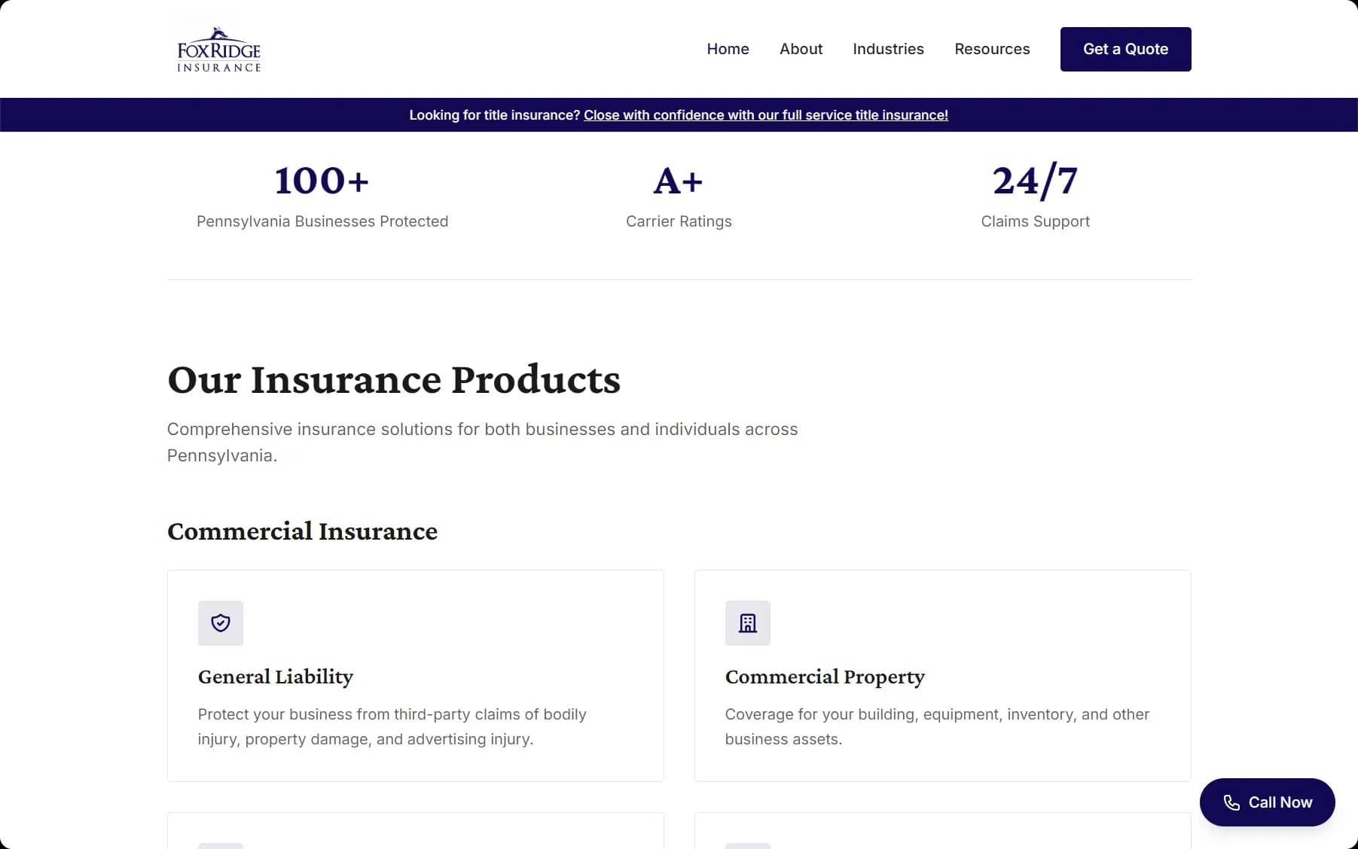Click the Commercial Insurance section heading
Screen dimensions: 1358x849
click(302, 531)
